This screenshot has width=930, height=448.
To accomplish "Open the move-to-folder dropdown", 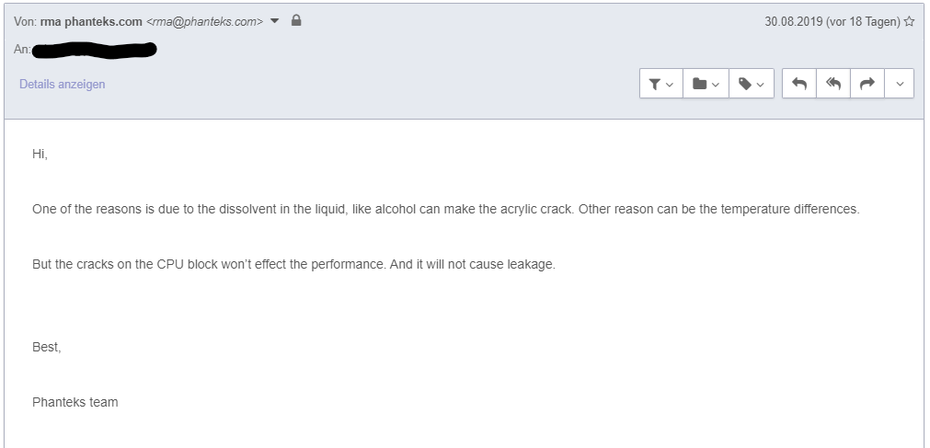I will tap(706, 84).
